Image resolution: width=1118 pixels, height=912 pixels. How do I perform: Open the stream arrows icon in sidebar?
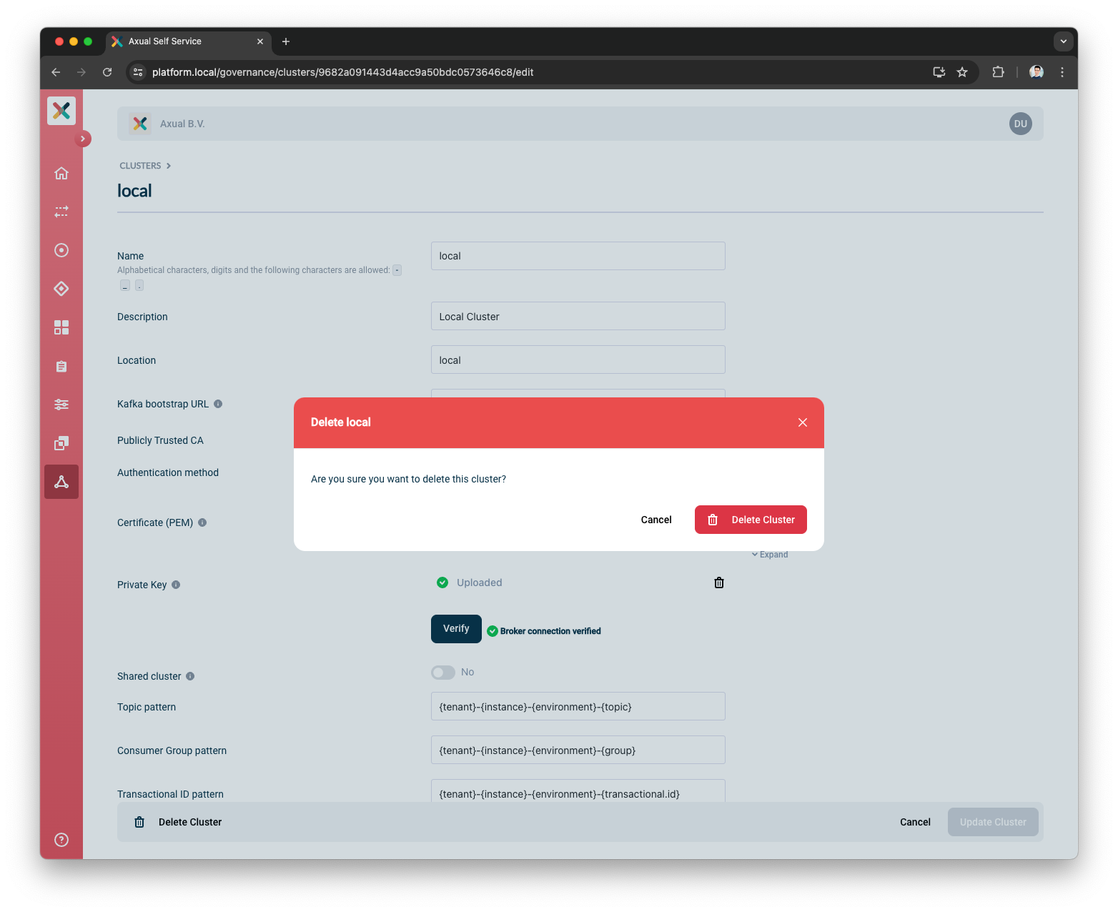point(61,212)
